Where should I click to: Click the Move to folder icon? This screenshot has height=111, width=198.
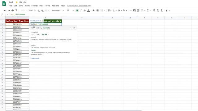point(21,2)
